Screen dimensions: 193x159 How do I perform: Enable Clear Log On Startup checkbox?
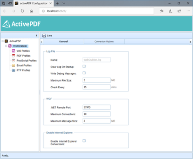pyautogui.click(x=84, y=66)
